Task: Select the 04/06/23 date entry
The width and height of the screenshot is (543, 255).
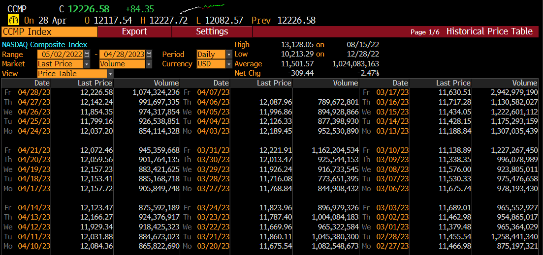Action: (213, 102)
